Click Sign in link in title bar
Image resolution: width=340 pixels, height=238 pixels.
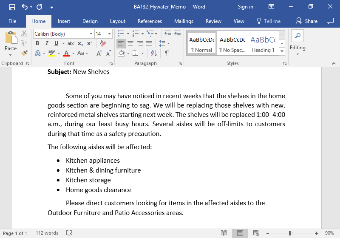pos(245,7)
